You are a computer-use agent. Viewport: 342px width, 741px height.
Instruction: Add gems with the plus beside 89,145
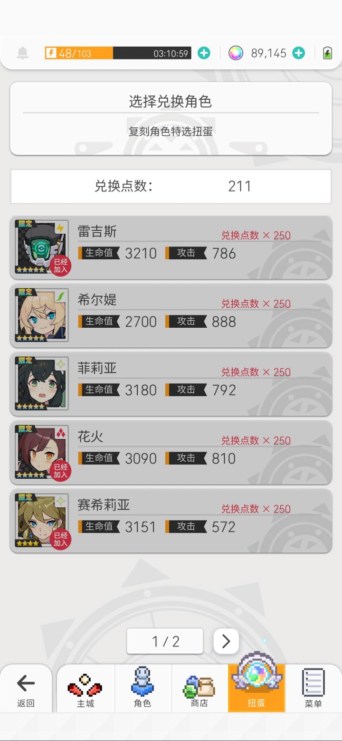(298, 53)
